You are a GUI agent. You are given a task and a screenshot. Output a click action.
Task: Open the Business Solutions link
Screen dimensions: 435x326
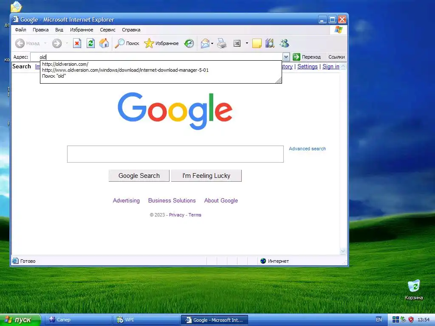click(x=172, y=200)
